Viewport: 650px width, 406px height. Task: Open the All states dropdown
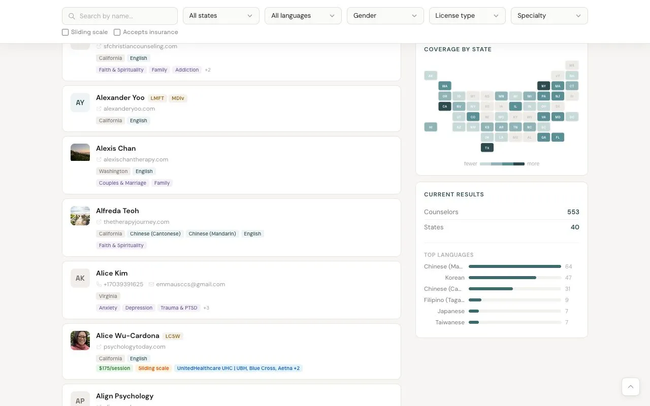tap(221, 16)
